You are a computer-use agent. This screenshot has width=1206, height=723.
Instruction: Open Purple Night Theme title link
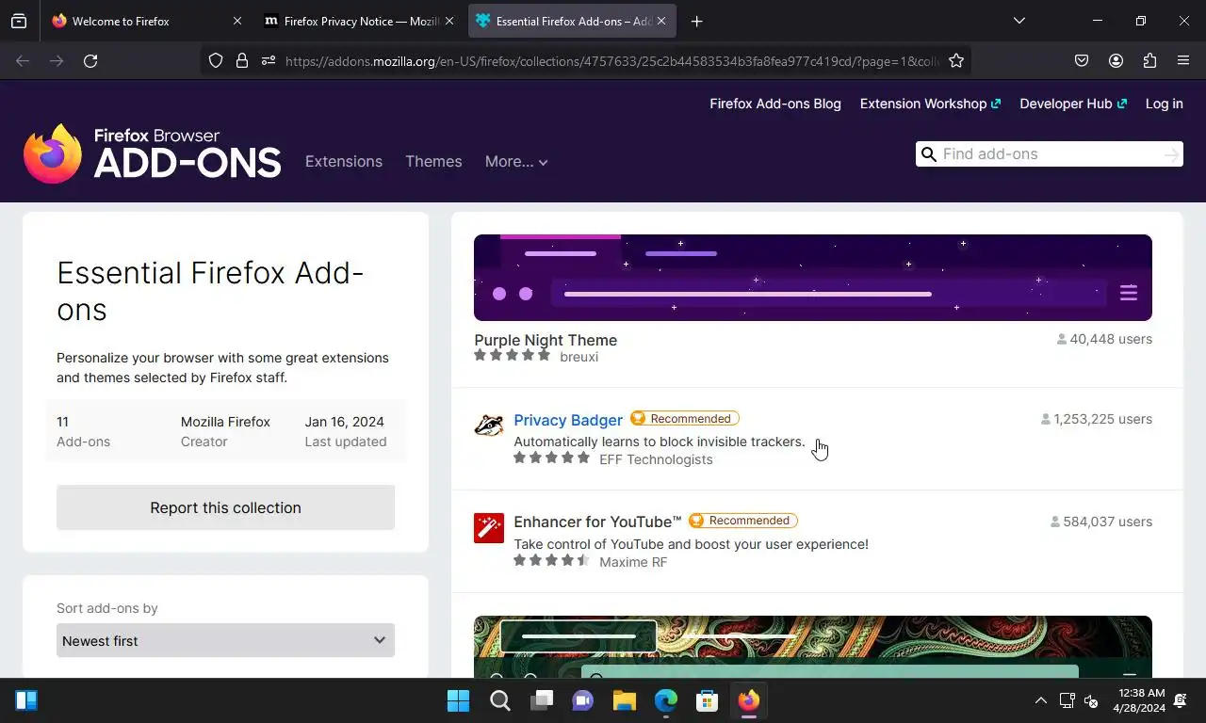(546, 340)
